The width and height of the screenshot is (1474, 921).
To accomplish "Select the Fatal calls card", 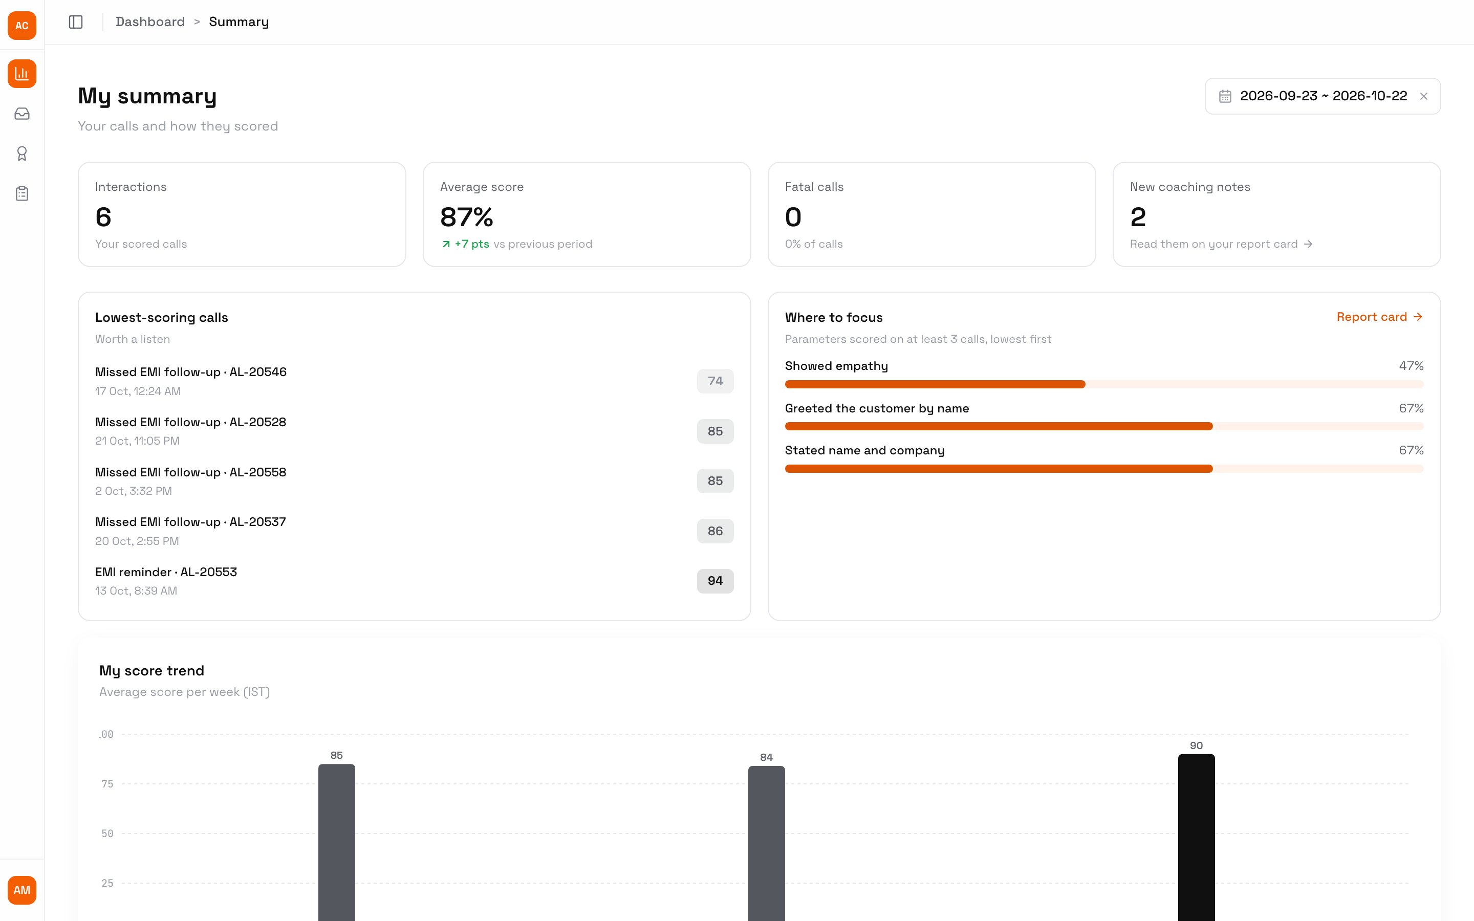I will point(931,214).
